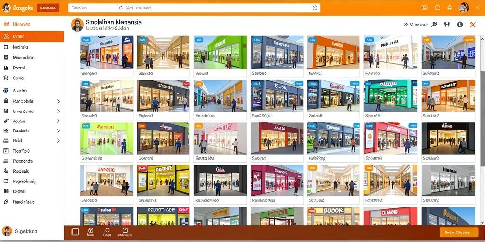Close the panel with the orange X icon
Viewport: 485px width, 242px height.
[473, 25]
